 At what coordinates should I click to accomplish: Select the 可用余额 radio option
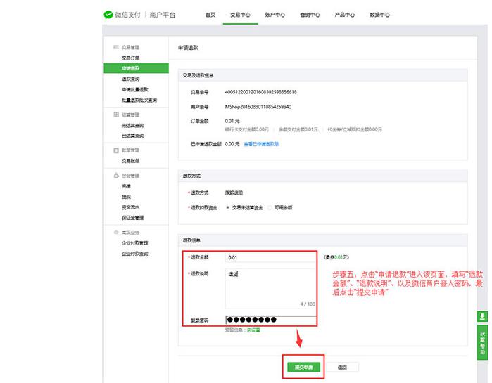[x=269, y=207]
